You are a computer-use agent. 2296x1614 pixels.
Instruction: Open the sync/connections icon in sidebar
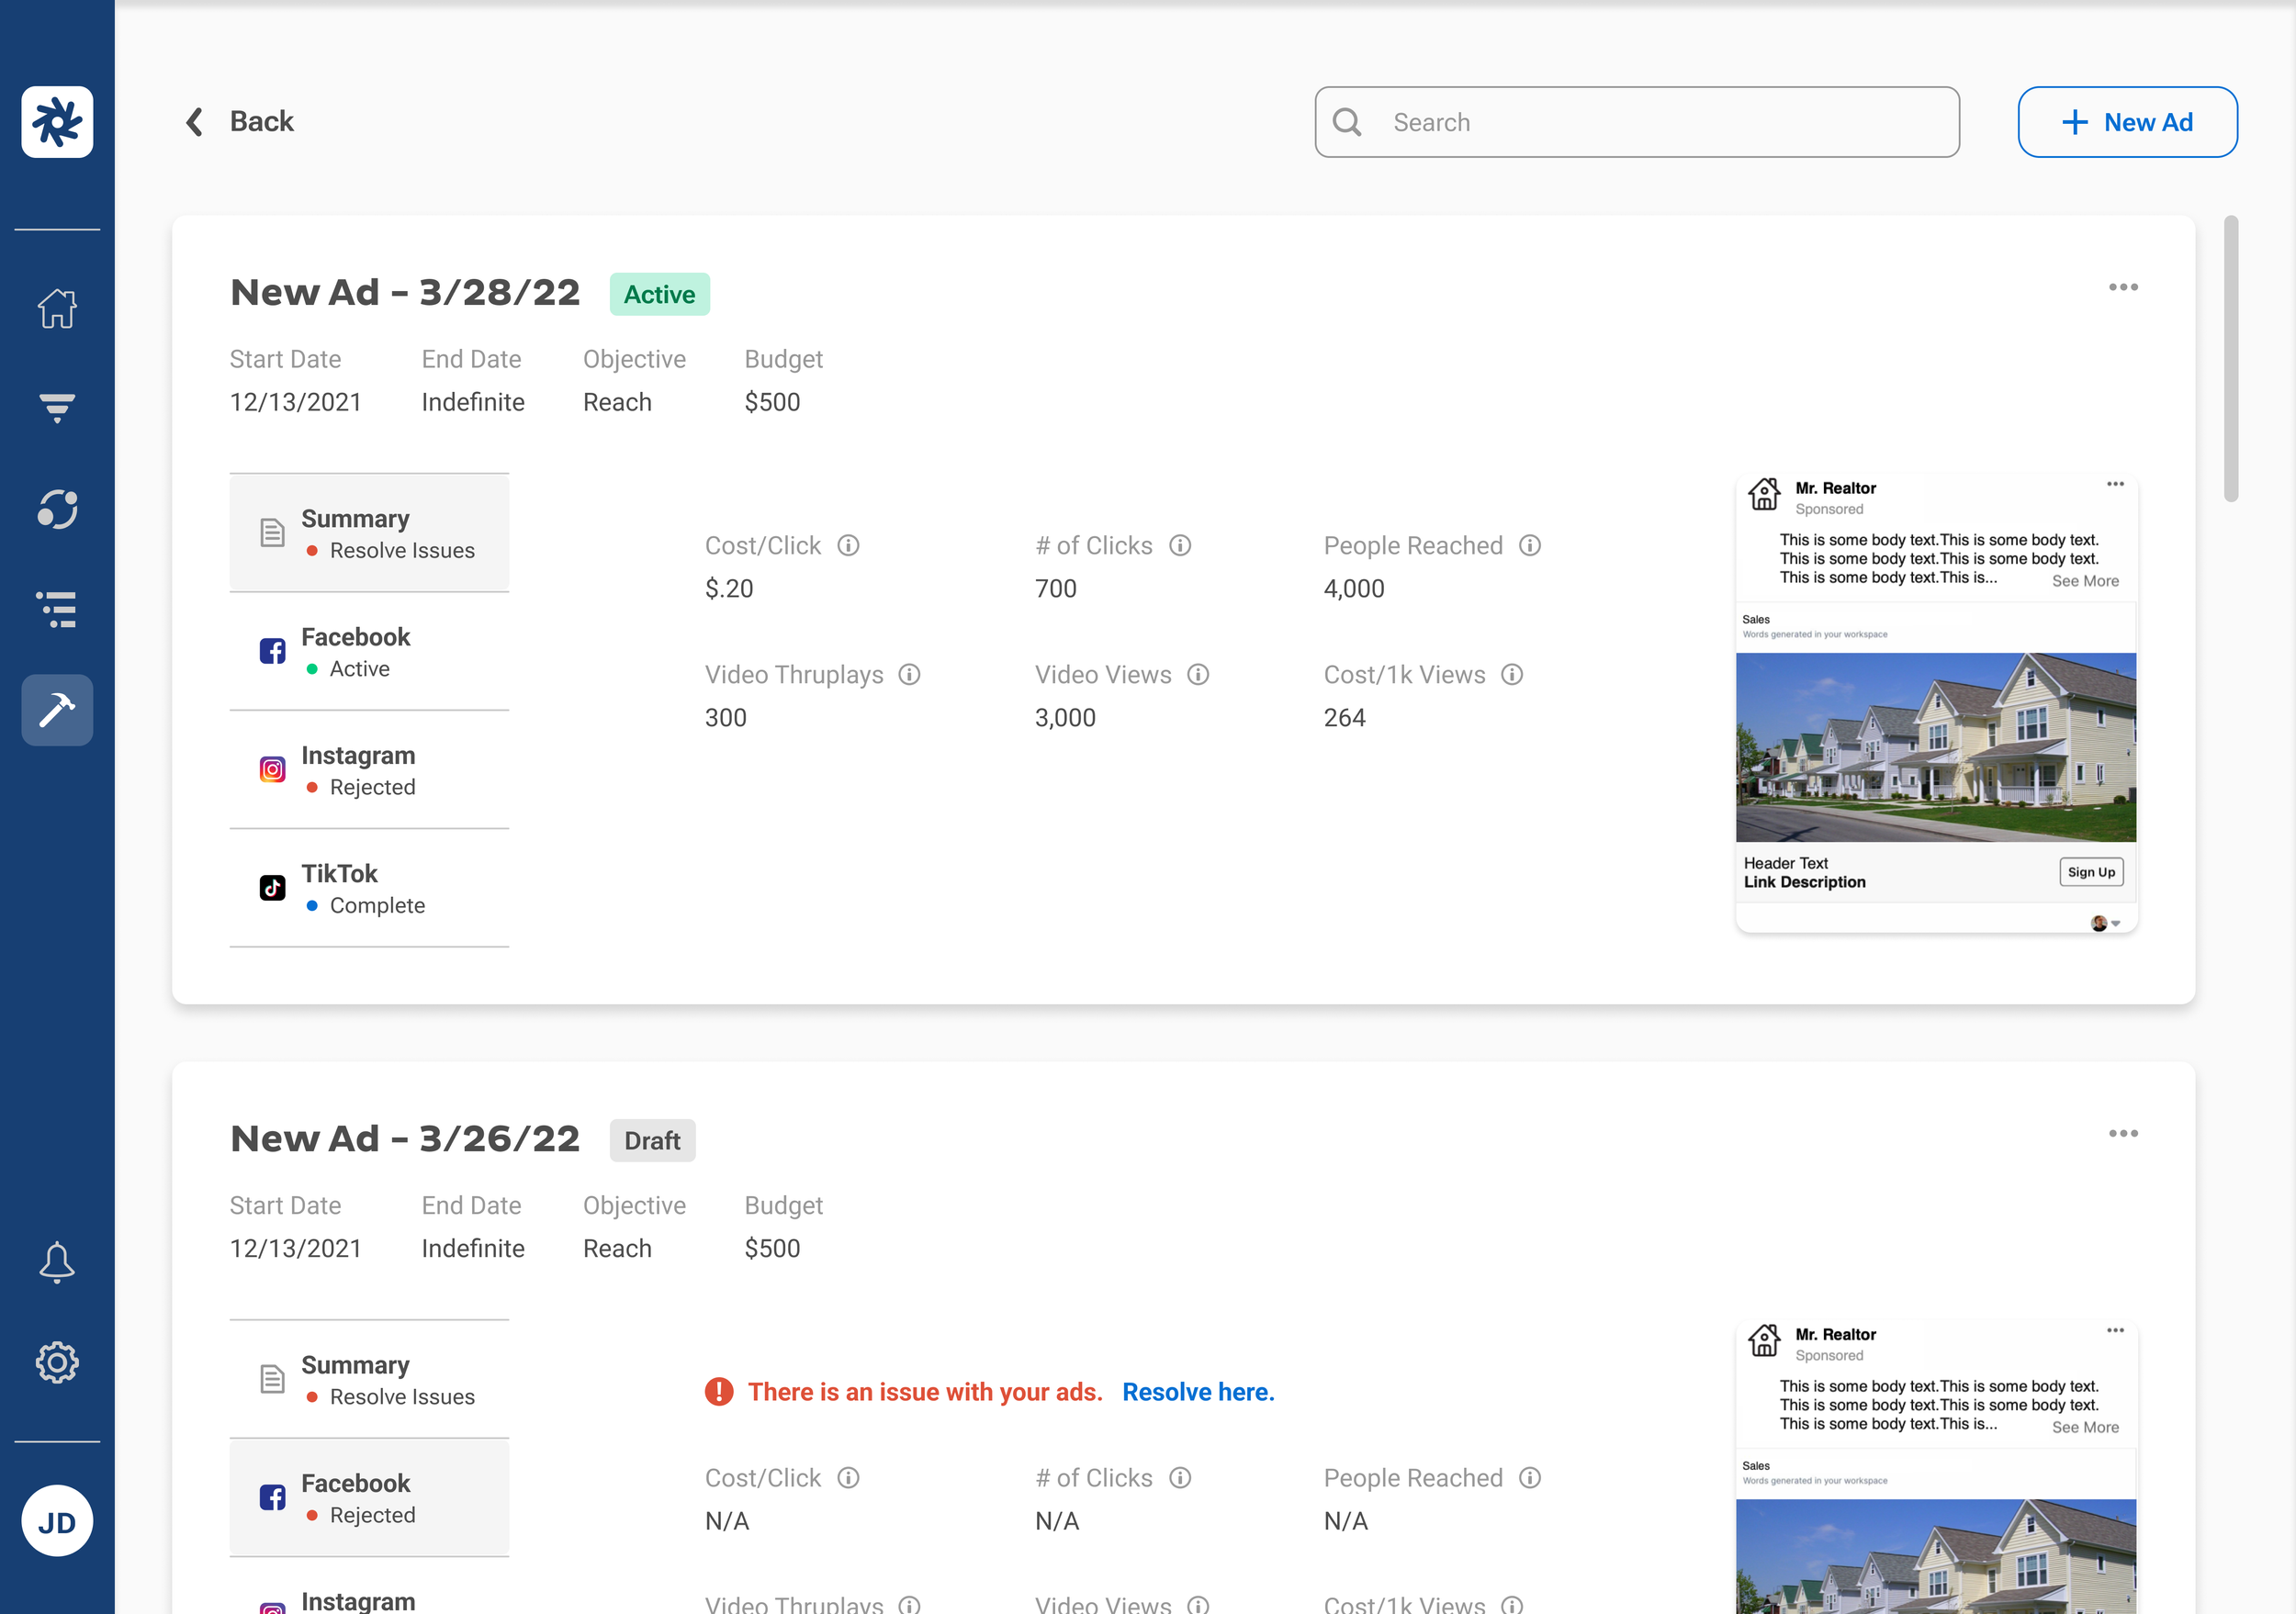[57, 510]
